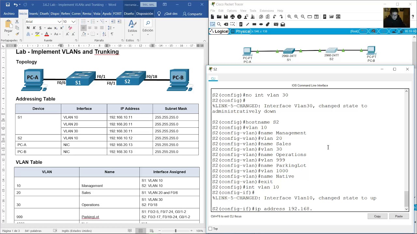Select the Inspect magnifier tool in Packet Tracer
The height and width of the screenshot is (234, 417).
pyautogui.click(x=219, y=24)
